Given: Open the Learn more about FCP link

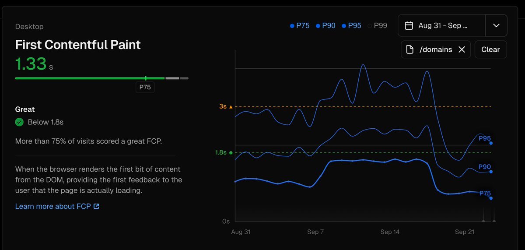Looking at the screenshot, I should pos(52,206).
